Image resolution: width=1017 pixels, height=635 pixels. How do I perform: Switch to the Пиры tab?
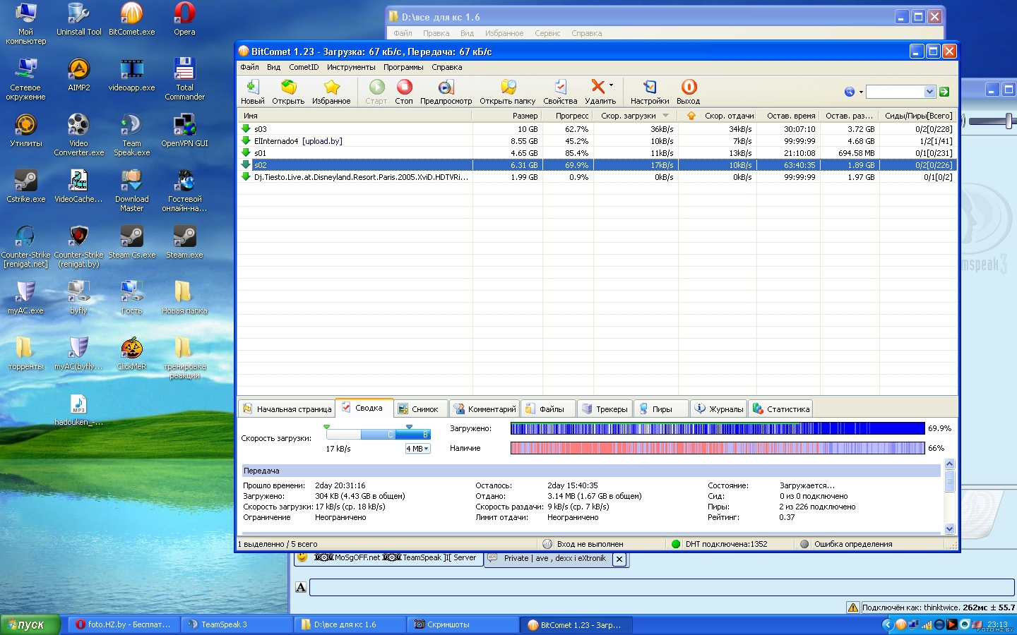(x=661, y=409)
